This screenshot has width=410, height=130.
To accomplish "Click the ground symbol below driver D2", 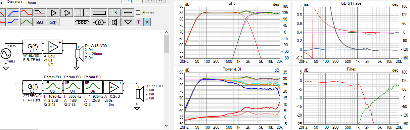I will (136, 108).
